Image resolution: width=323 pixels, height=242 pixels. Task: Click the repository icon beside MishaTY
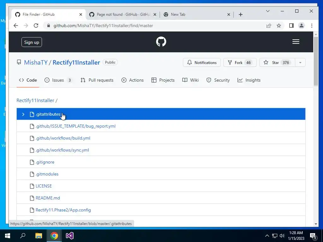point(19,62)
